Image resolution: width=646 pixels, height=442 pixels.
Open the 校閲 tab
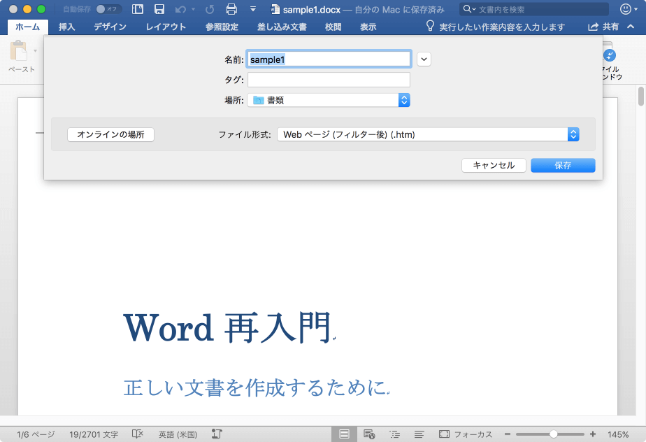(333, 27)
